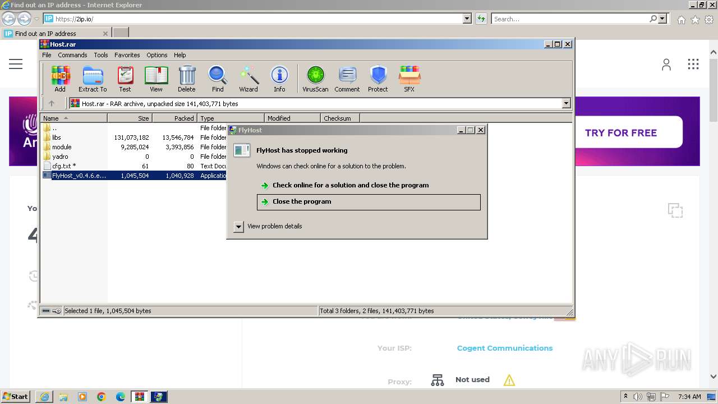The image size is (718, 404).
Task: Click the Add toolbar icon in WinRAR
Action: click(60, 79)
